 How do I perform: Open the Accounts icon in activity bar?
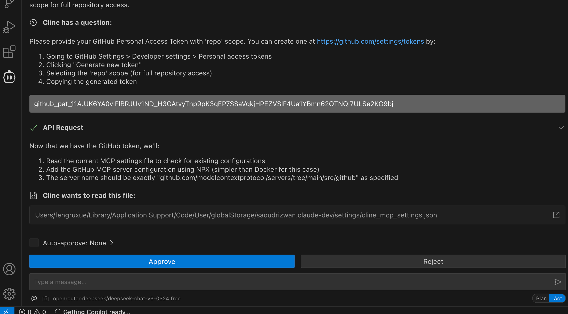coord(9,269)
